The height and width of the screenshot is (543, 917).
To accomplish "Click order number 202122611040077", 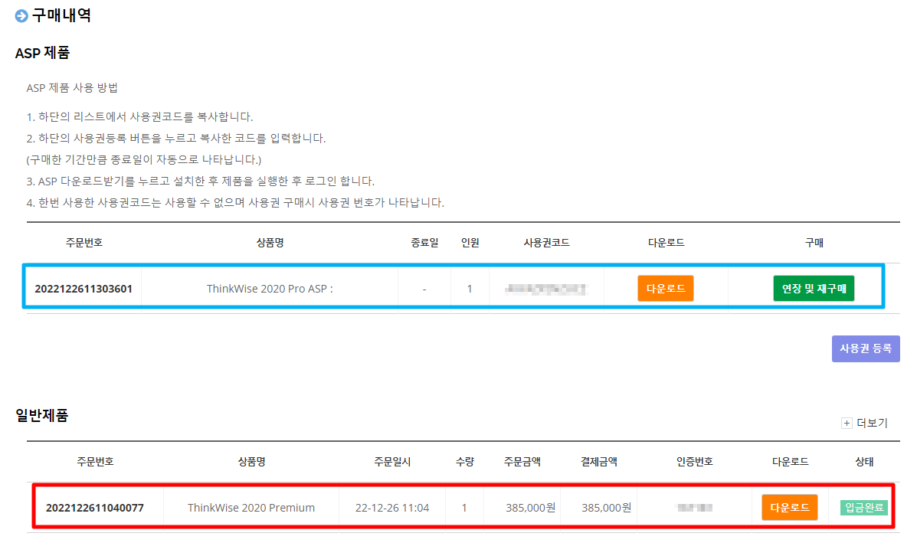I will pyautogui.click(x=95, y=508).
